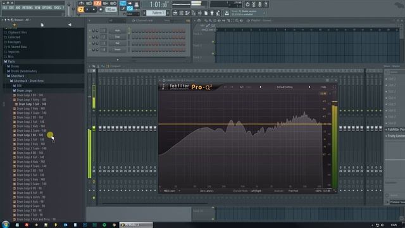
Task: Click the Snare channel button
Action: [117, 49]
